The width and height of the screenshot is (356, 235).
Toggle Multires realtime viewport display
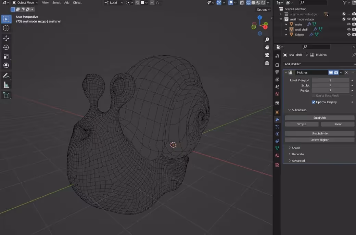tap(331, 73)
